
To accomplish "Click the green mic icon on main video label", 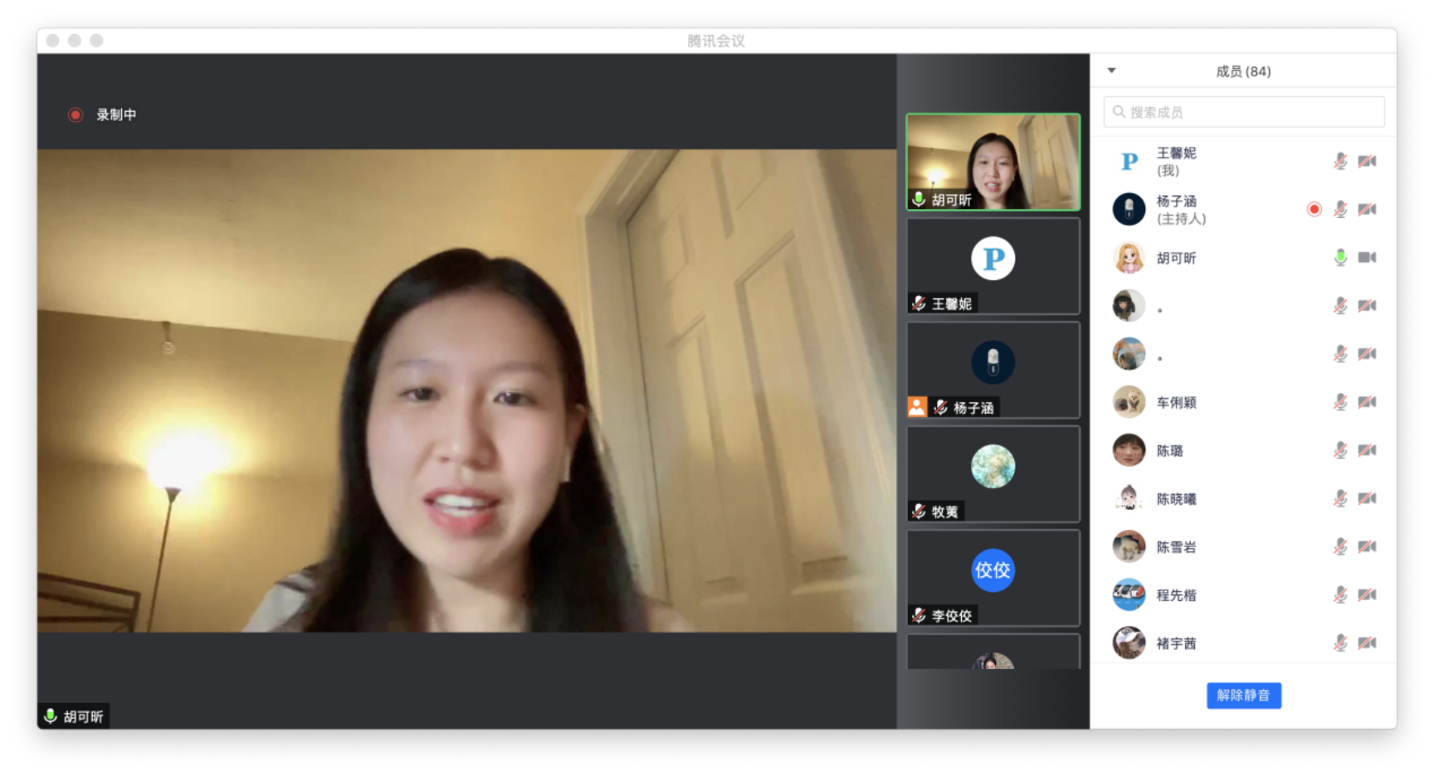I will [x=51, y=716].
